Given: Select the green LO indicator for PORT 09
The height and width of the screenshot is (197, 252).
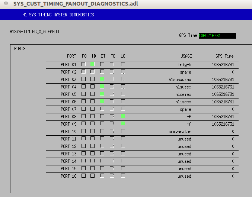Looking at the screenshot, I should 123,124.
